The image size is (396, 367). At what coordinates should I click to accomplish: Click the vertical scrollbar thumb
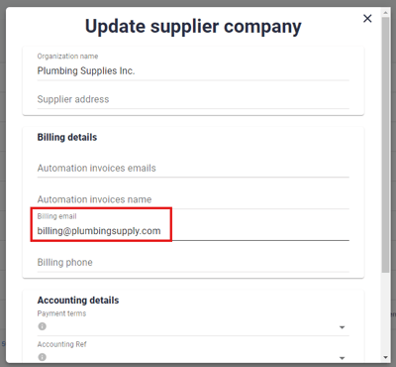point(385,145)
